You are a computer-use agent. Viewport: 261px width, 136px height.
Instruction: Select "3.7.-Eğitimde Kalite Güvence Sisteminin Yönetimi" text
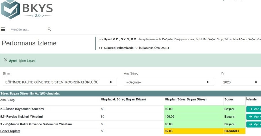click(36, 124)
